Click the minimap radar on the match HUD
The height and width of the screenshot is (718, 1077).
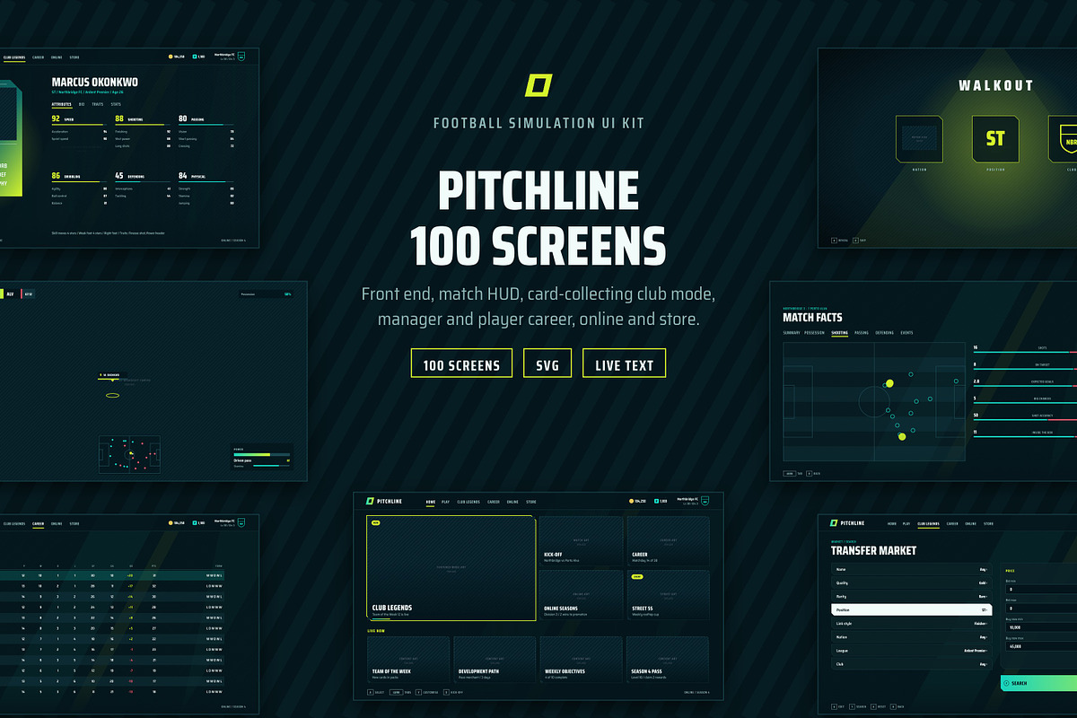pyautogui.click(x=129, y=455)
